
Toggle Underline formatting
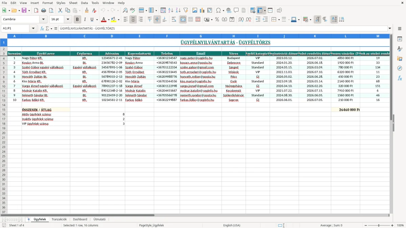[92, 20]
